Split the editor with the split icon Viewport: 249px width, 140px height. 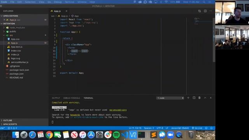coord(205,11)
